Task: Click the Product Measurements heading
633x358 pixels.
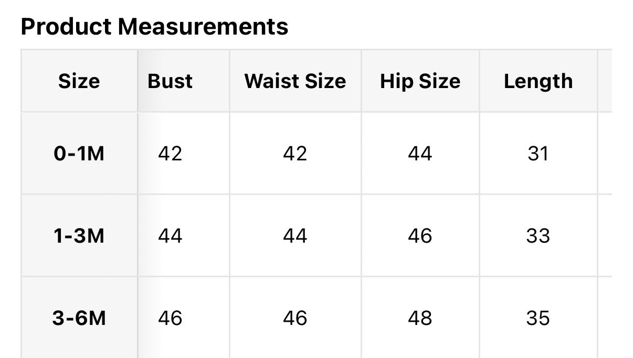Action: (154, 26)
